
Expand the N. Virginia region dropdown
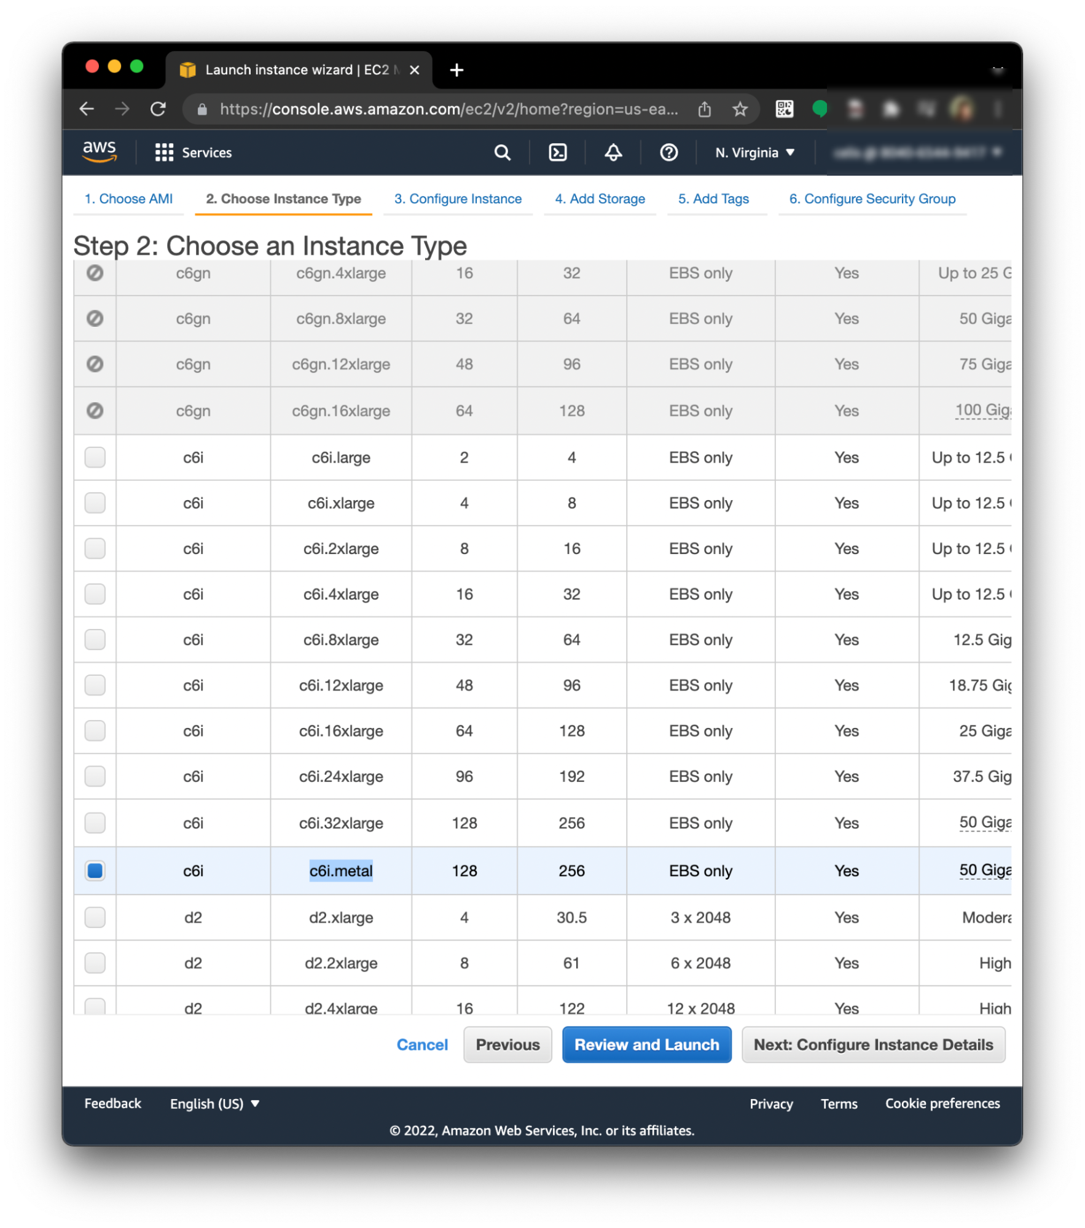tap(754, 152)
